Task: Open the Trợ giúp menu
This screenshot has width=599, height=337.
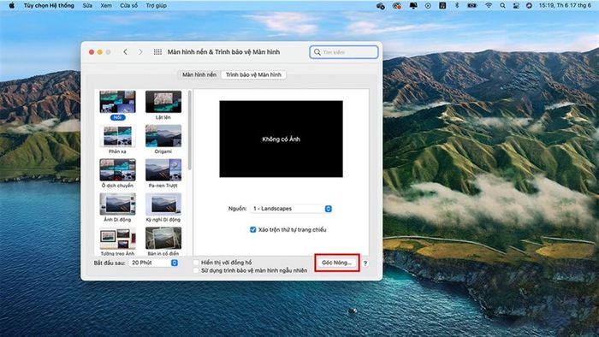Action: [157, 6]
